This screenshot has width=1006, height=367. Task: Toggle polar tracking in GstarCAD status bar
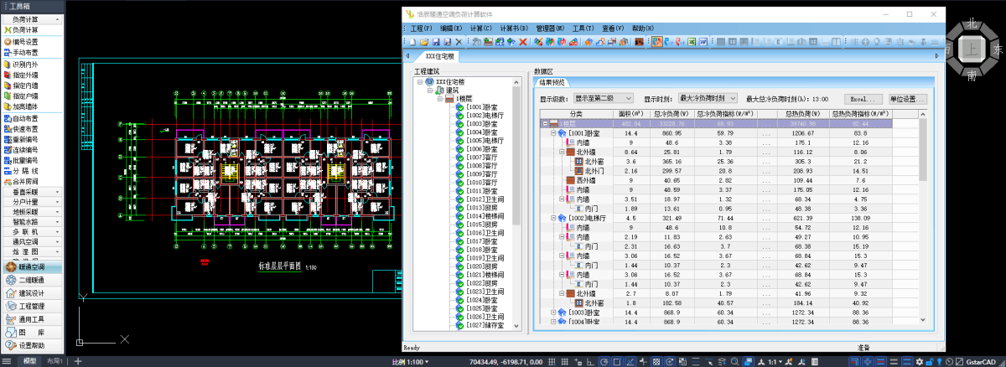(604, 361)
